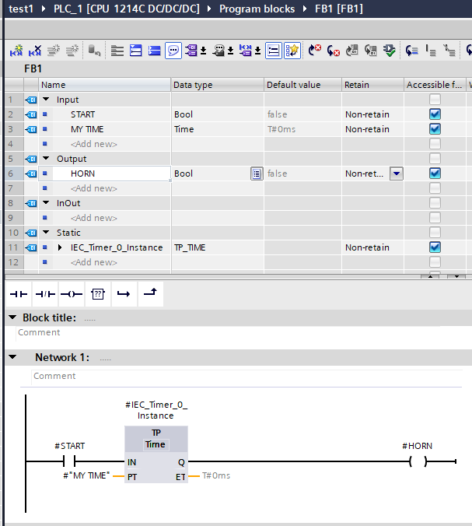The image size is (472, 526).
Task: Toggle Accessible checkbox in Input row
Action: click(435, 100)
